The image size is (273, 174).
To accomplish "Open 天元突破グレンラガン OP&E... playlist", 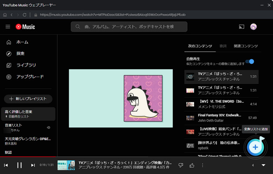I will point(28,141).
